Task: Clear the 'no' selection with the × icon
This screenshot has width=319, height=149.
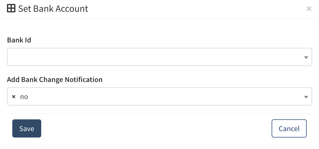Action: coord(14,97)
